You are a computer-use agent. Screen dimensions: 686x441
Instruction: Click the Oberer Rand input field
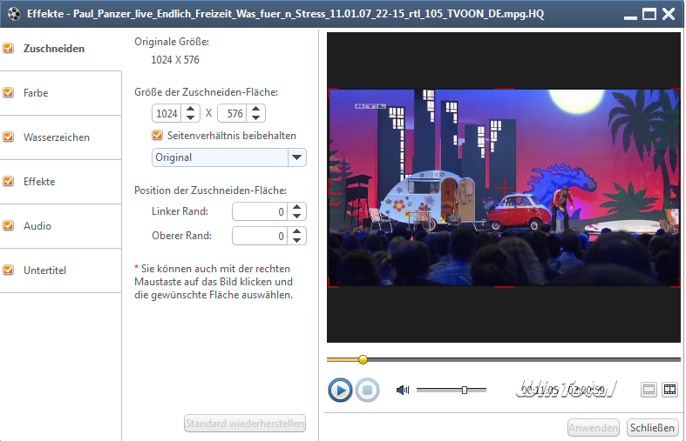point(260,236)
